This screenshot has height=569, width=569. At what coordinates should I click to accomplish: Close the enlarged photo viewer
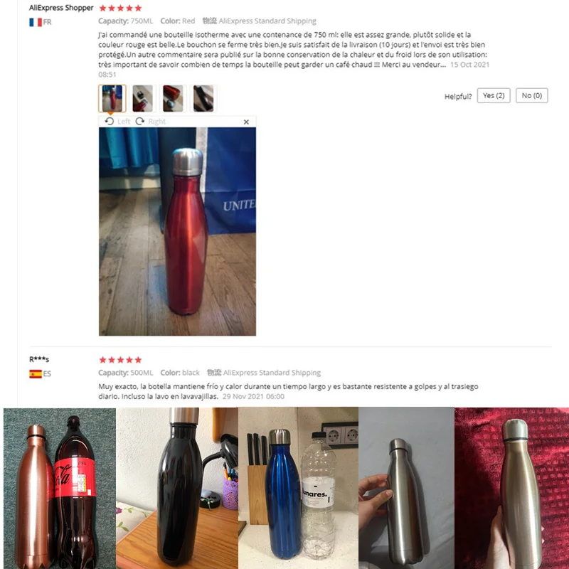pos(246,122)
